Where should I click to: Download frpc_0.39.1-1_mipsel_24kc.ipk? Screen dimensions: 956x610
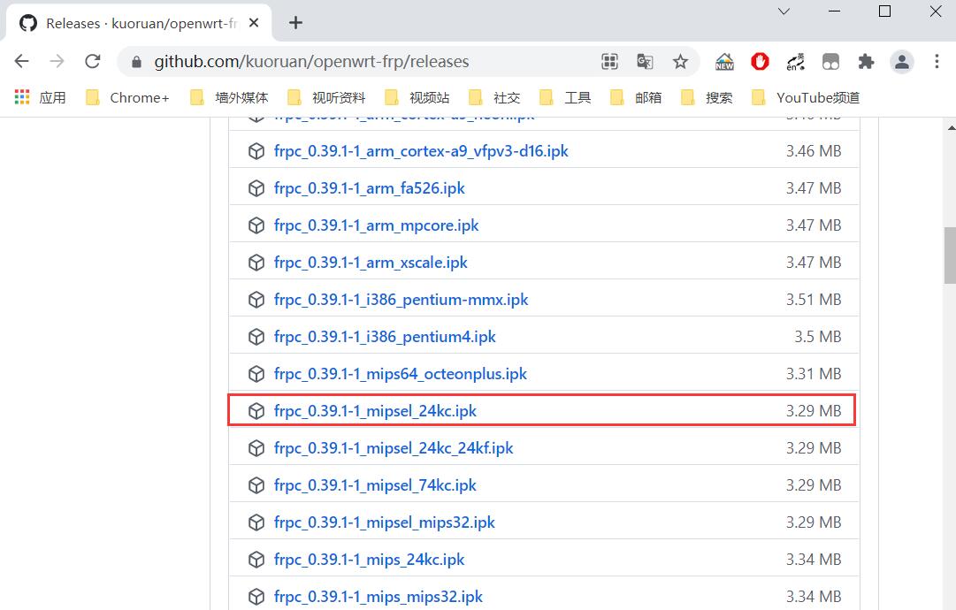375,411
